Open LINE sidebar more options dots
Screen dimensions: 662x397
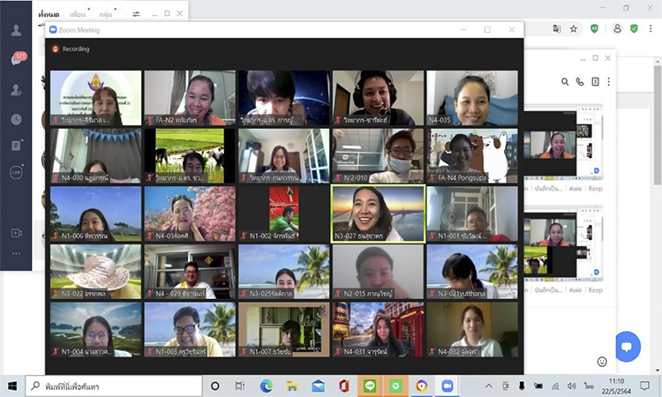coord(16,253)
